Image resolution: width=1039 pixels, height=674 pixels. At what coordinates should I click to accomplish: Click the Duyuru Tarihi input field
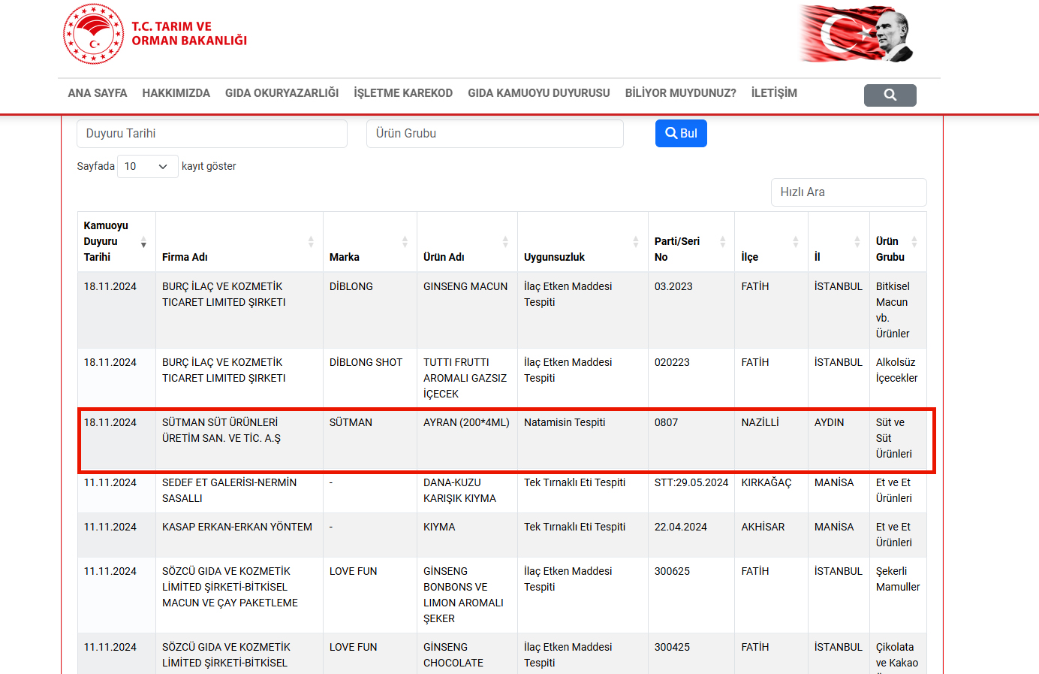[x=212, y=134]
